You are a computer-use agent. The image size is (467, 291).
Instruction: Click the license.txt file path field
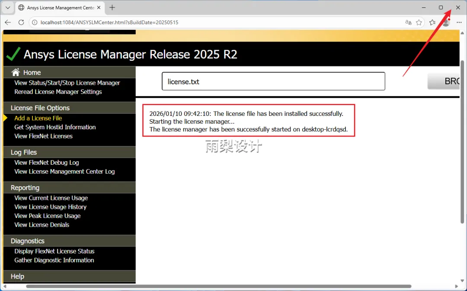point(273,81)
